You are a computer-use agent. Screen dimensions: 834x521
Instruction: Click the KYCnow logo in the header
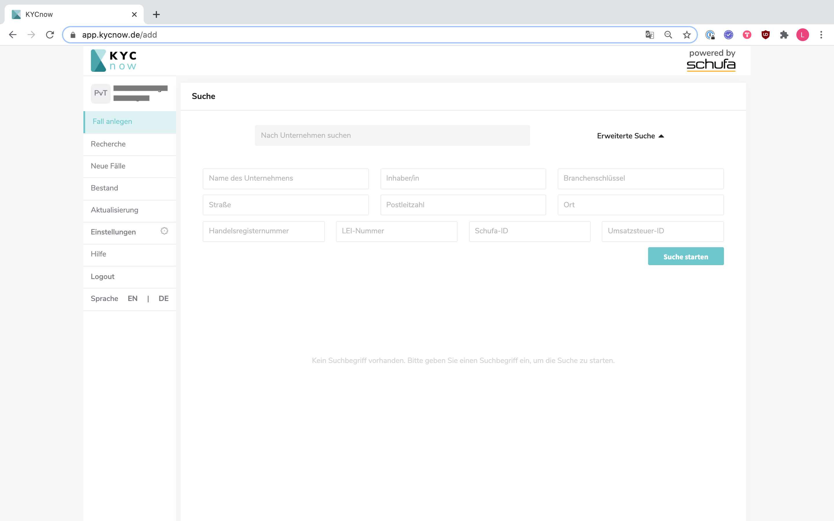point(114,61)
